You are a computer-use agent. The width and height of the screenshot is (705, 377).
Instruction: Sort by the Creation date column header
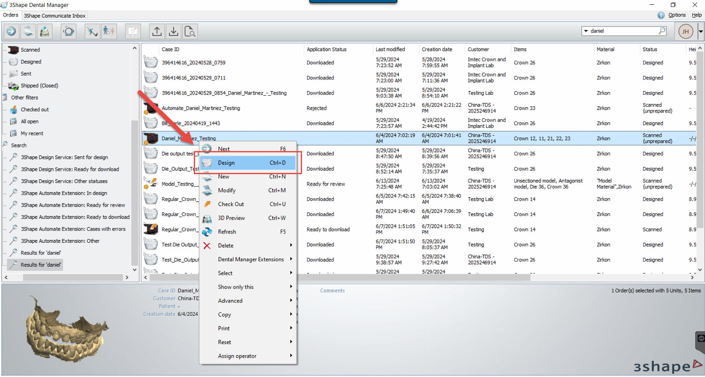point(441,49)
